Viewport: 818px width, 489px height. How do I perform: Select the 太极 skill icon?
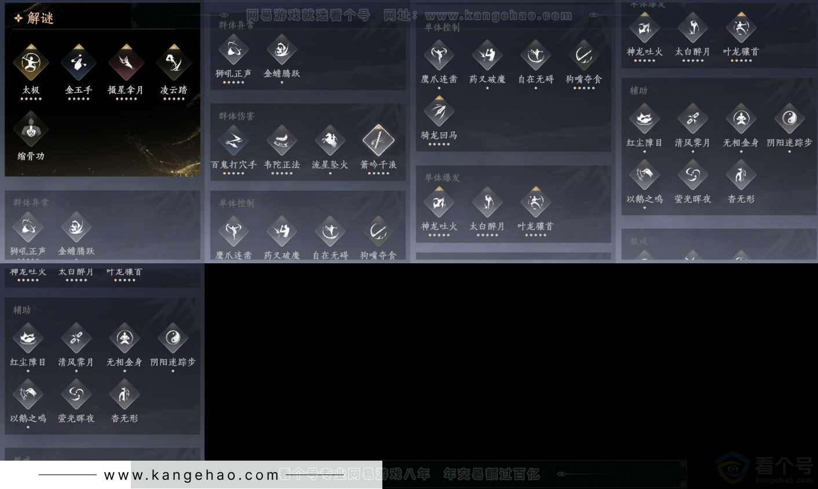click(x=31, y=61)
